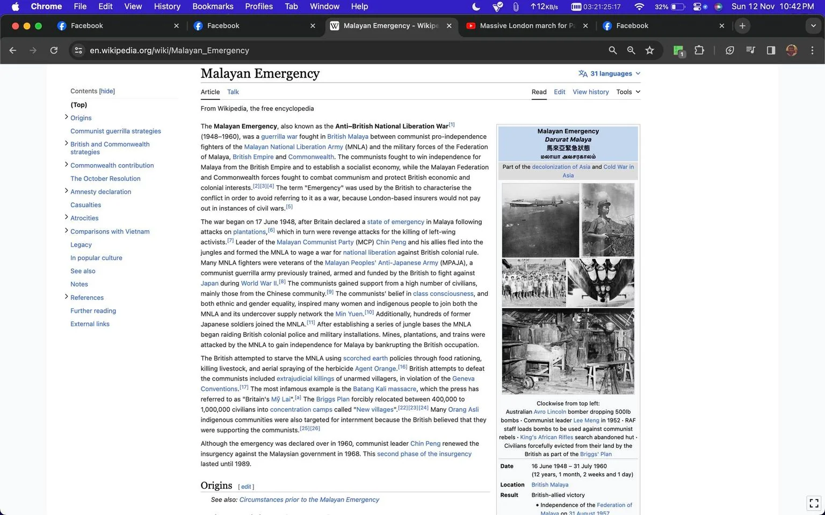This screenshot has height=515, width=825.
Task: Click the battery status icon
Action: (x=678, y=6)
